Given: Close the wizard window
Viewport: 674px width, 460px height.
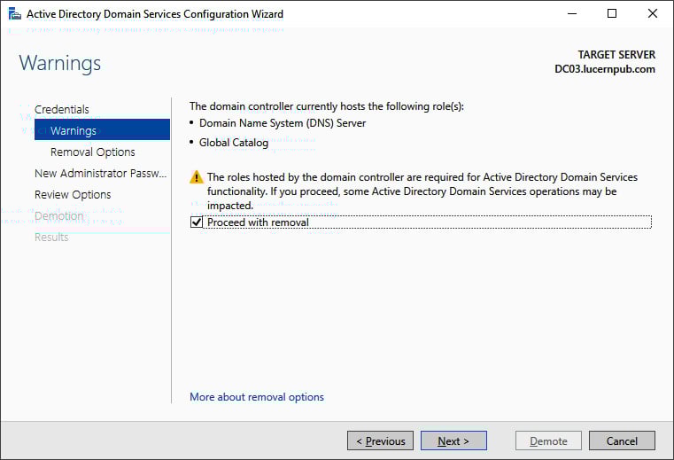Looking at the screenshot, I should coord(653,14).
